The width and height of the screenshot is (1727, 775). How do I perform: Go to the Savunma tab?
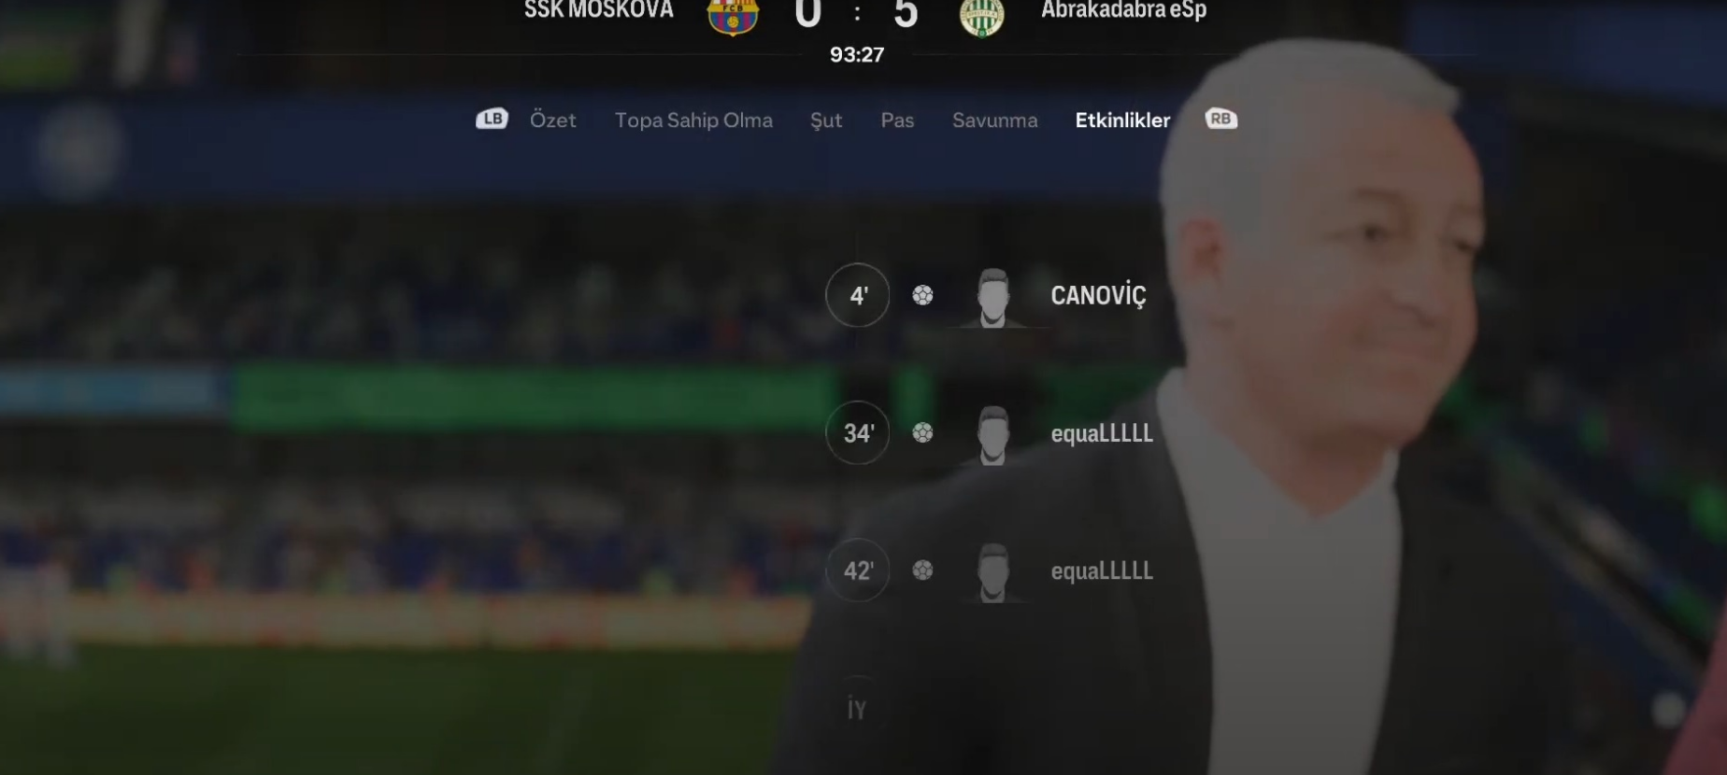coord(994,120)
